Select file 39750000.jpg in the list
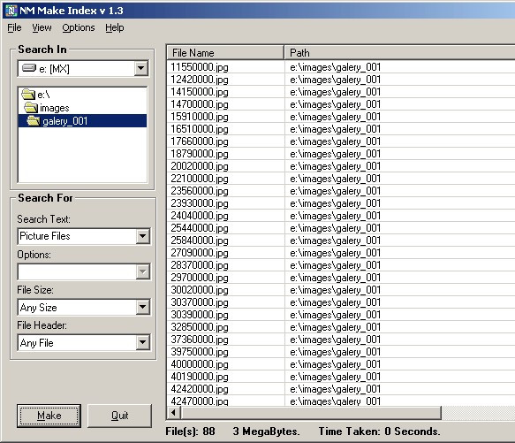Image resolution: width=515 pixels, height=443 pixels. (x=200, y=352)
